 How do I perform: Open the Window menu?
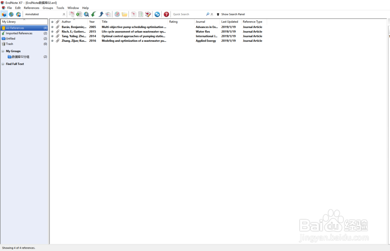pyautogui.click(x=73, y=8)
